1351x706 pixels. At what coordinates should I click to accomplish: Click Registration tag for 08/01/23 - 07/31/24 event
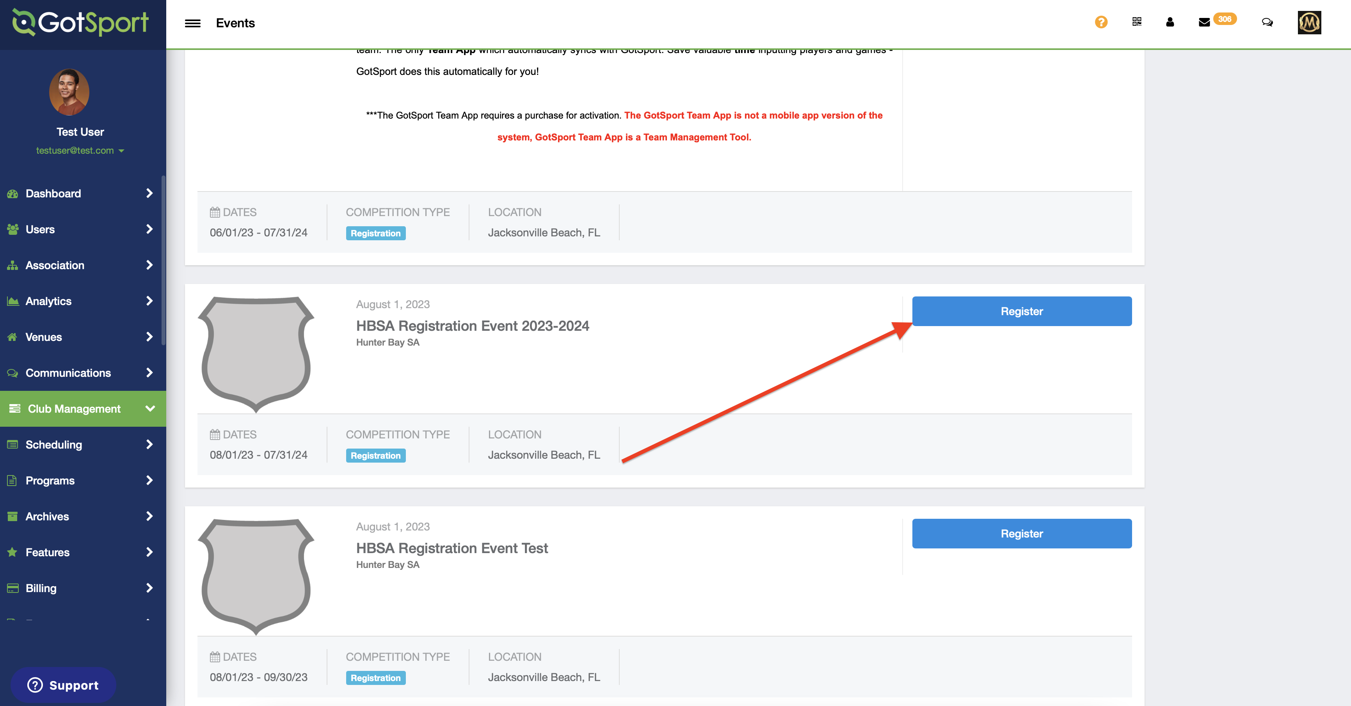point(375,456)
